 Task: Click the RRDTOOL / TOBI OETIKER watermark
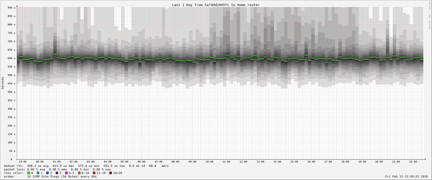429,15
